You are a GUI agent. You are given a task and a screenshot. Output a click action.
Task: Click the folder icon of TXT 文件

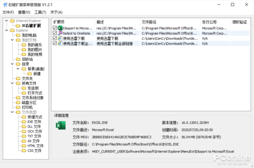click(x=24, y=136)
